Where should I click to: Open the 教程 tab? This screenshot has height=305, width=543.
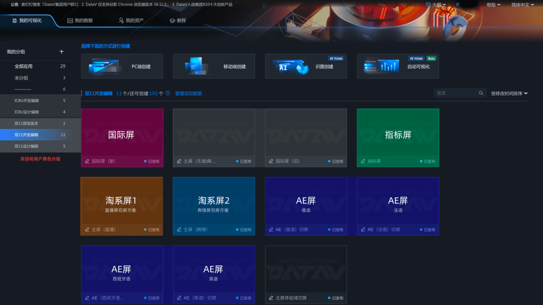click(177, 21)
